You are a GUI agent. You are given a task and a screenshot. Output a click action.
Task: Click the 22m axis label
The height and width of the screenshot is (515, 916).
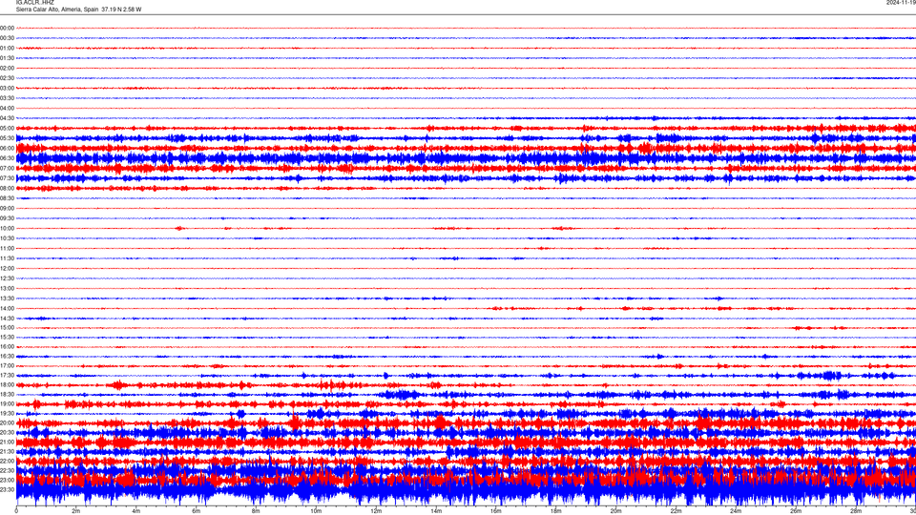[x=676, y=511]
